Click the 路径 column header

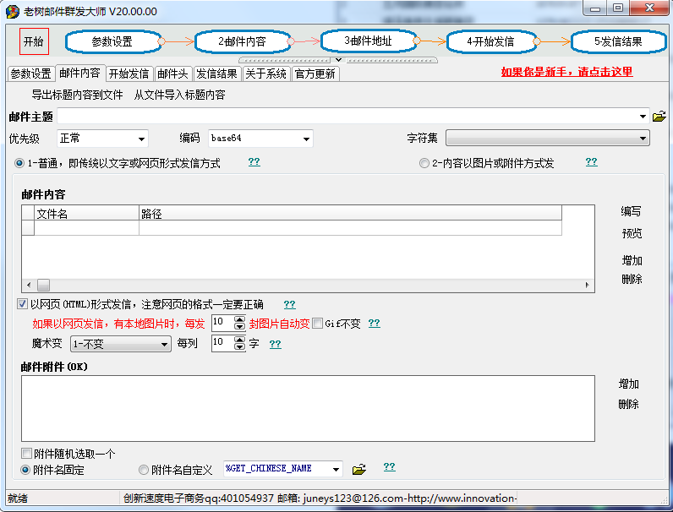click(x=350, y=214)
